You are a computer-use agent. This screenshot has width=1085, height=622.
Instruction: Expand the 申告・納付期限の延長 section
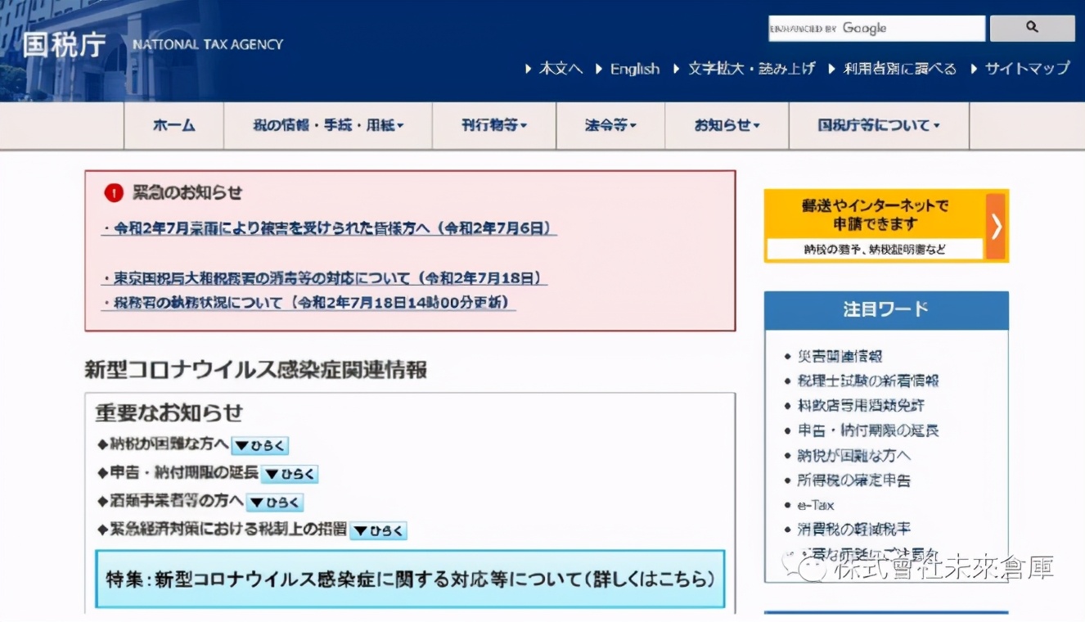(x=291, y=473)
